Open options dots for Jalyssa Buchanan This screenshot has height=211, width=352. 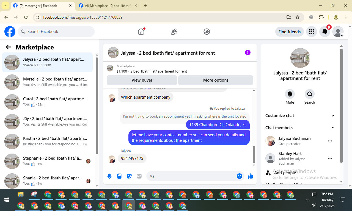[330, 141]
